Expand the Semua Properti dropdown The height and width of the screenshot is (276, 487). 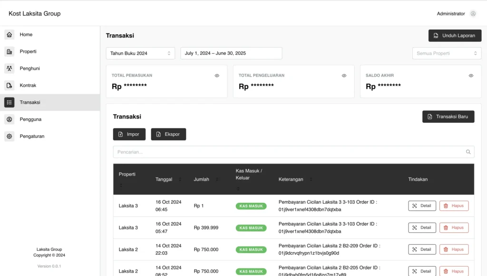coord(447,53)
